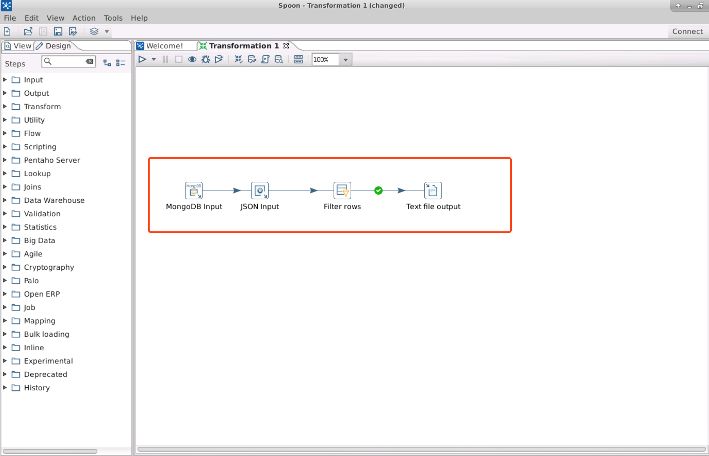Switch to the Design tab

pyautogui.click(x=54, y=46)
